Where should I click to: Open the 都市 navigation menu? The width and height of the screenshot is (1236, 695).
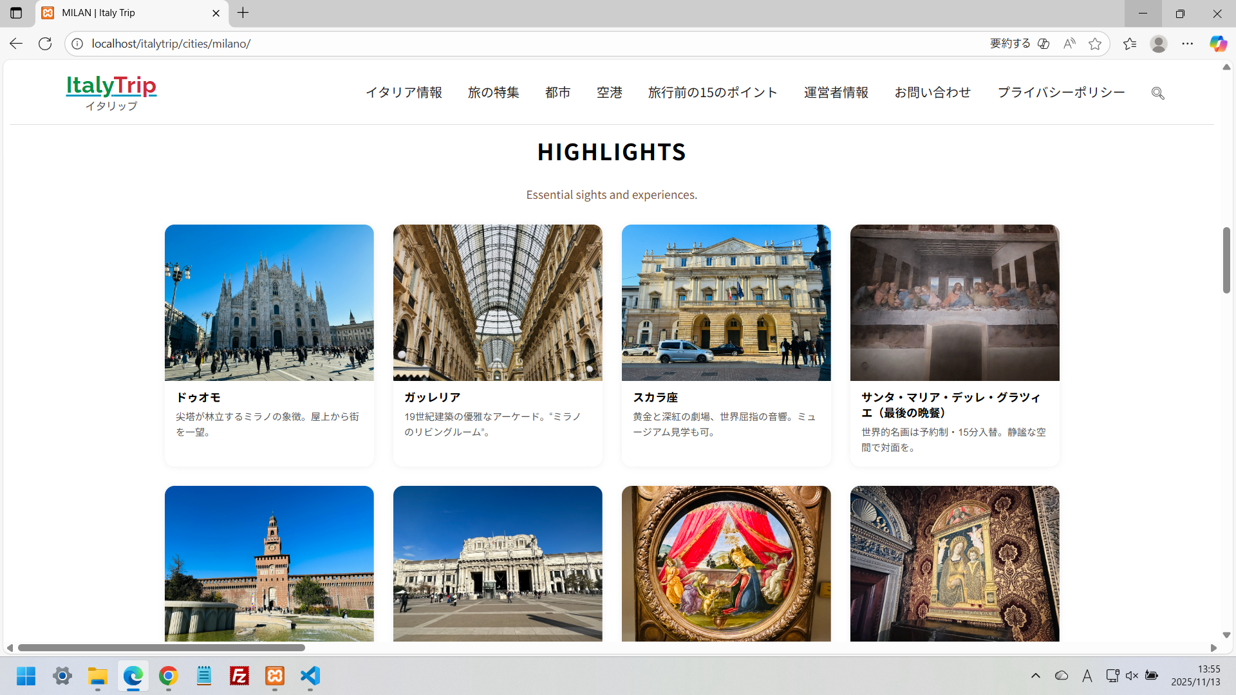pos(557,93)
